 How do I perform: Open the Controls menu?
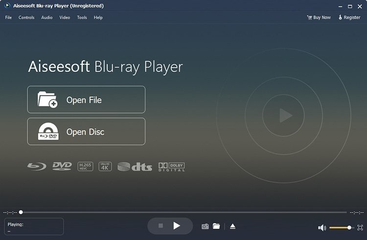(26, 18)
